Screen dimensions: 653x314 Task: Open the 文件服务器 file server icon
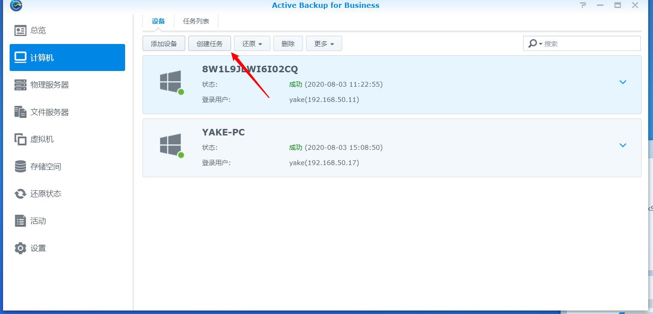point(20,112)
